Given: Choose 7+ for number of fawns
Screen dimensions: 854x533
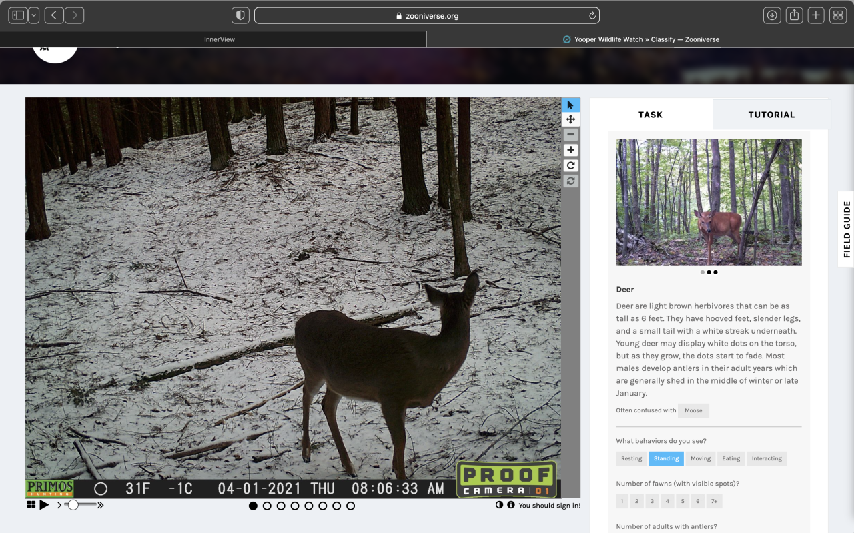Looking at the screenshot, I should click(715, 502).
